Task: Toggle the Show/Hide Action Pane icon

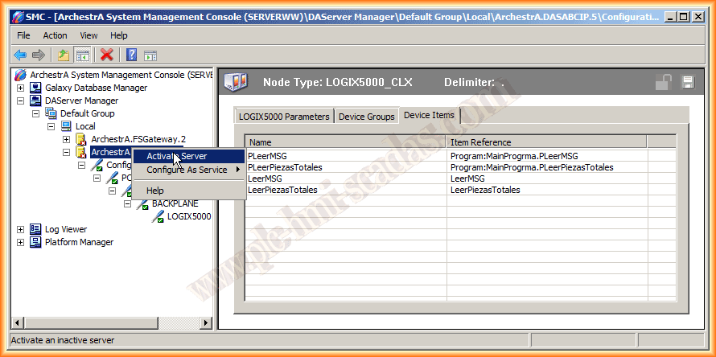Action: (x=150, y=55)
